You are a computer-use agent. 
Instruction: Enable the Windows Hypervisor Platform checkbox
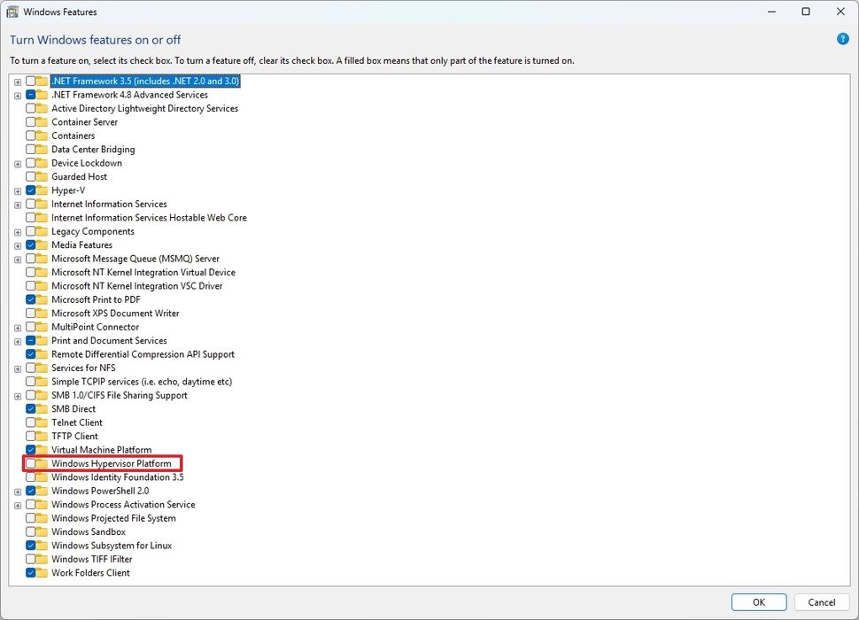coord(29,463)
